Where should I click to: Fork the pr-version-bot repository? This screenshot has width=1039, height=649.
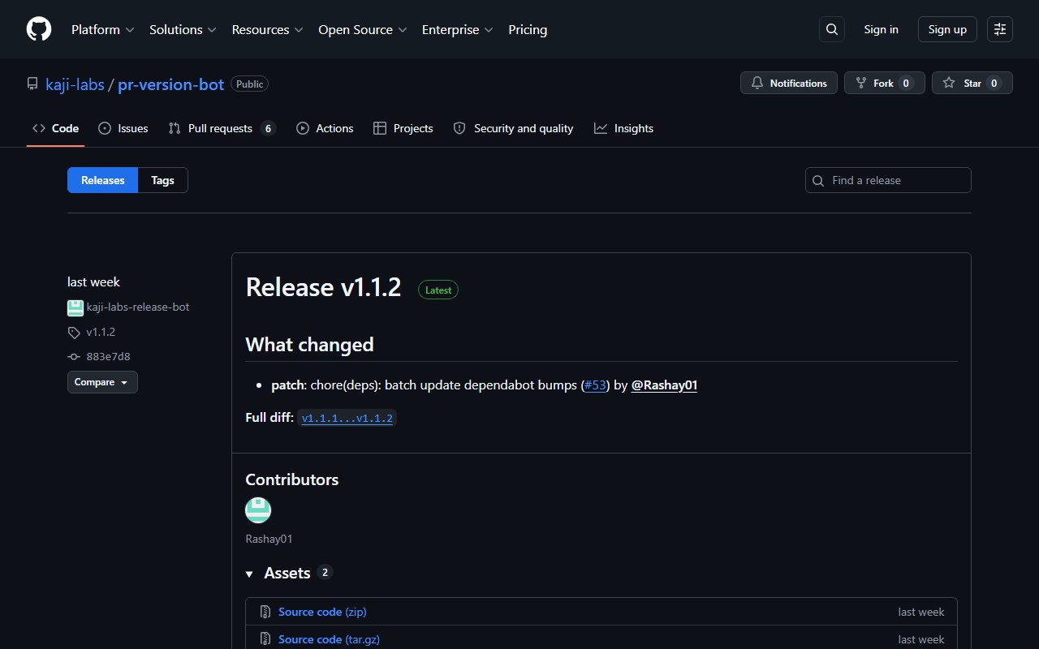[x=885, y=83]
